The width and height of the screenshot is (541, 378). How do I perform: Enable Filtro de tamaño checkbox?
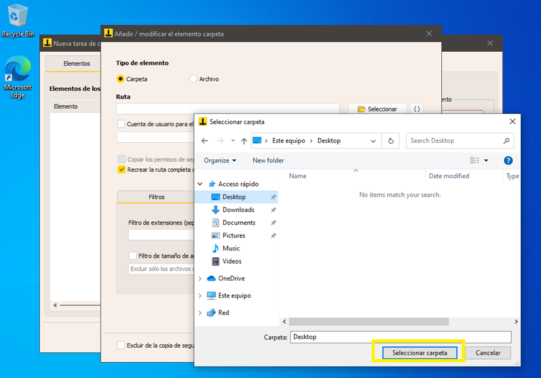click(133, 256)
